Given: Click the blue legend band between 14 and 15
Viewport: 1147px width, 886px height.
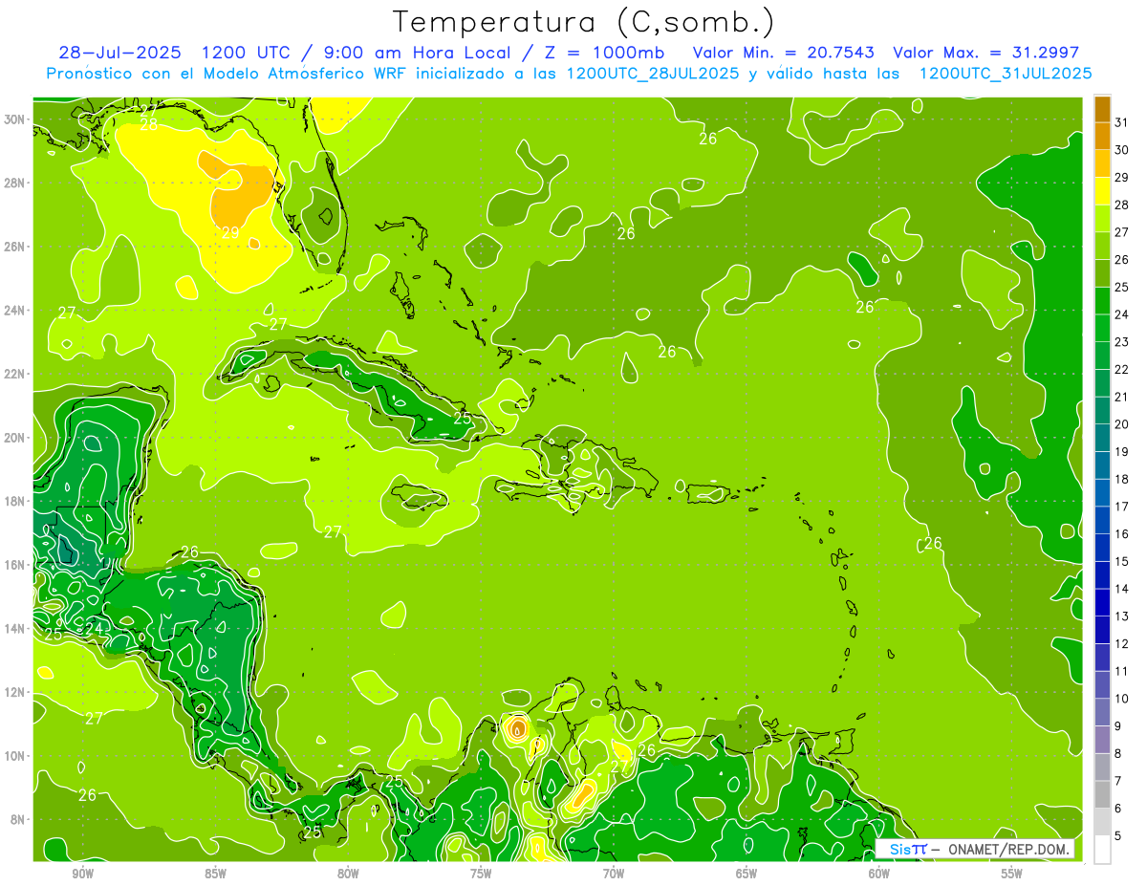Looking at the screenshot, I should (x=1102, y=574).
